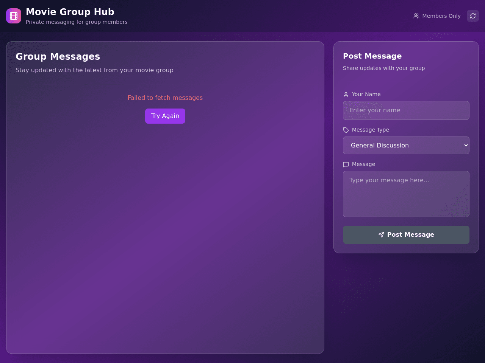Click the Members Only people icon
Viewport: 485px width, 363px height.
(416, 16)
